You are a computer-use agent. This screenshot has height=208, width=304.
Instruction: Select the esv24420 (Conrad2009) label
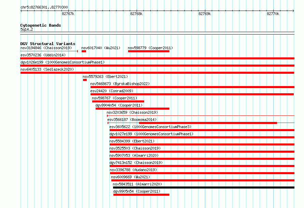(x=112, y=91)
